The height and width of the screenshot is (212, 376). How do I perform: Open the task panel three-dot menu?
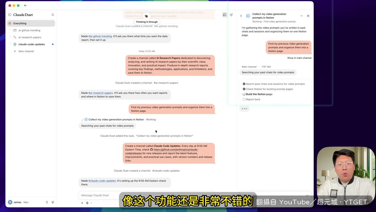[301, 16]
